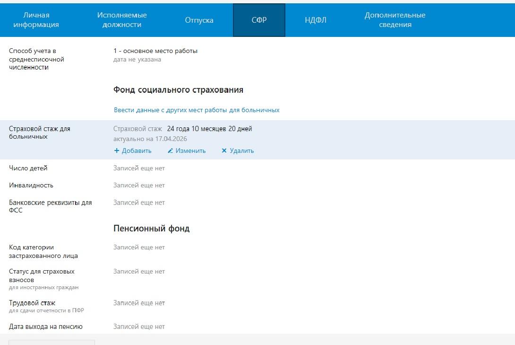Open the Отпуска tab

(x=199, y=20)
